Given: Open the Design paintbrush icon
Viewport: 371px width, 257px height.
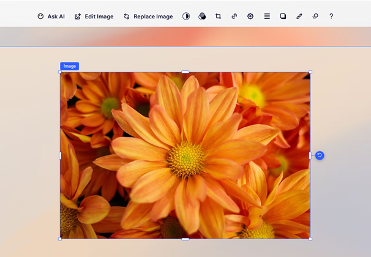Looking at the screenshot, I should (x=299, y=17).
